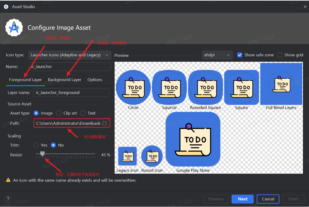Switch to the Options tab
The image size is (309, 207).
pyautogui.click(x=95, y=80)
